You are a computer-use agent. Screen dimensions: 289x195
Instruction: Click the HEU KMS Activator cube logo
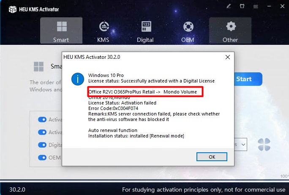tap(13, 9)
